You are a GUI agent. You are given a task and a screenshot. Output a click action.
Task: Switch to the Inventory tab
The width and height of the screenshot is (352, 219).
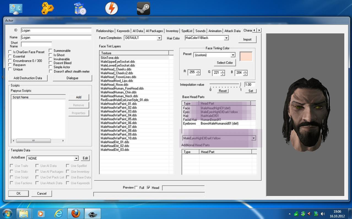pos(172,31)
